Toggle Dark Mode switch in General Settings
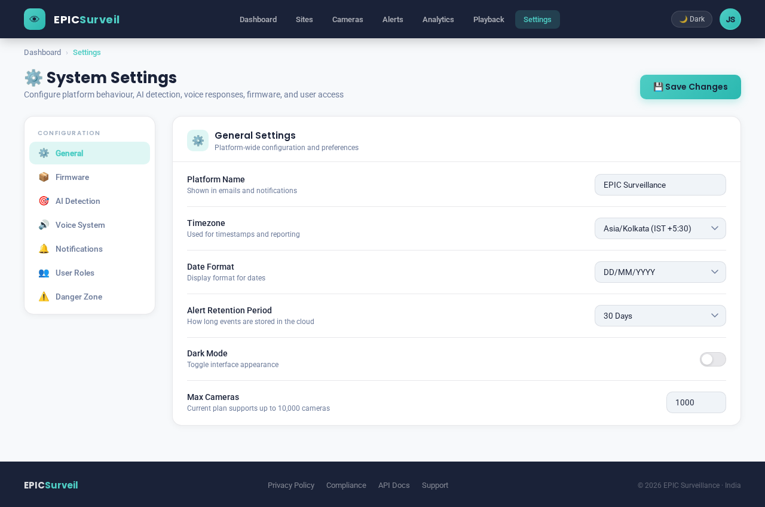The image size is (765, 507). point(712,359)
